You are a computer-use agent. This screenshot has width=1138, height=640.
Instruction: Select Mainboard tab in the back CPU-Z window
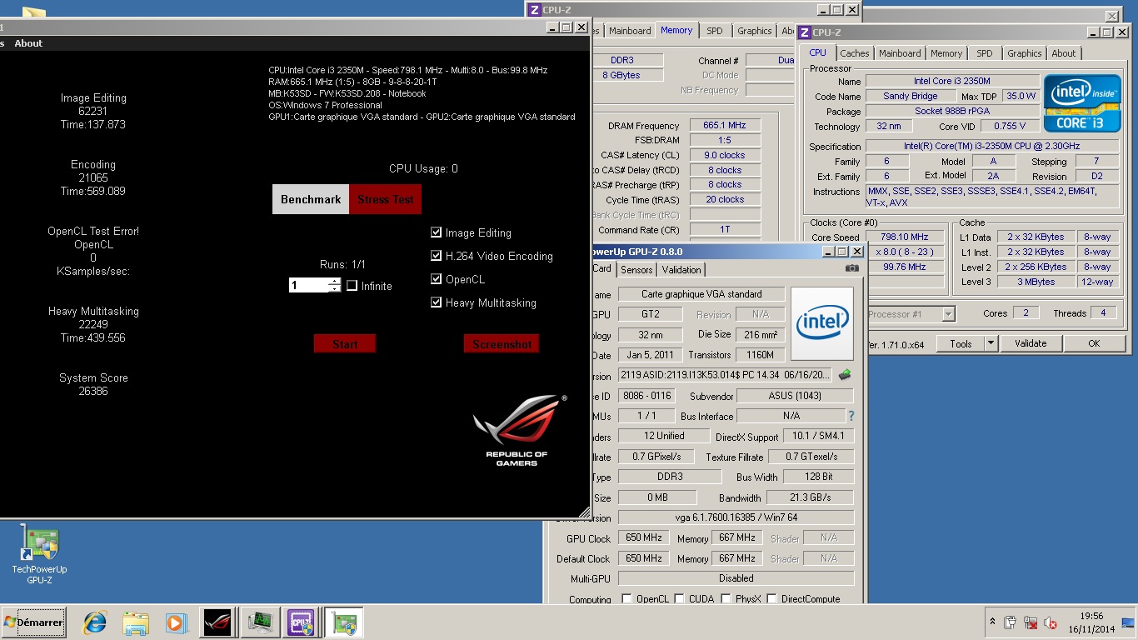tap(630, 31)
